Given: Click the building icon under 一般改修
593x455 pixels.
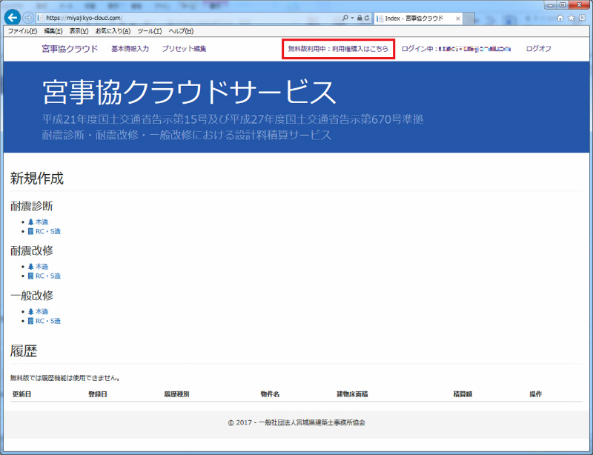Looking at the screenshot, I should pos(30,321).
